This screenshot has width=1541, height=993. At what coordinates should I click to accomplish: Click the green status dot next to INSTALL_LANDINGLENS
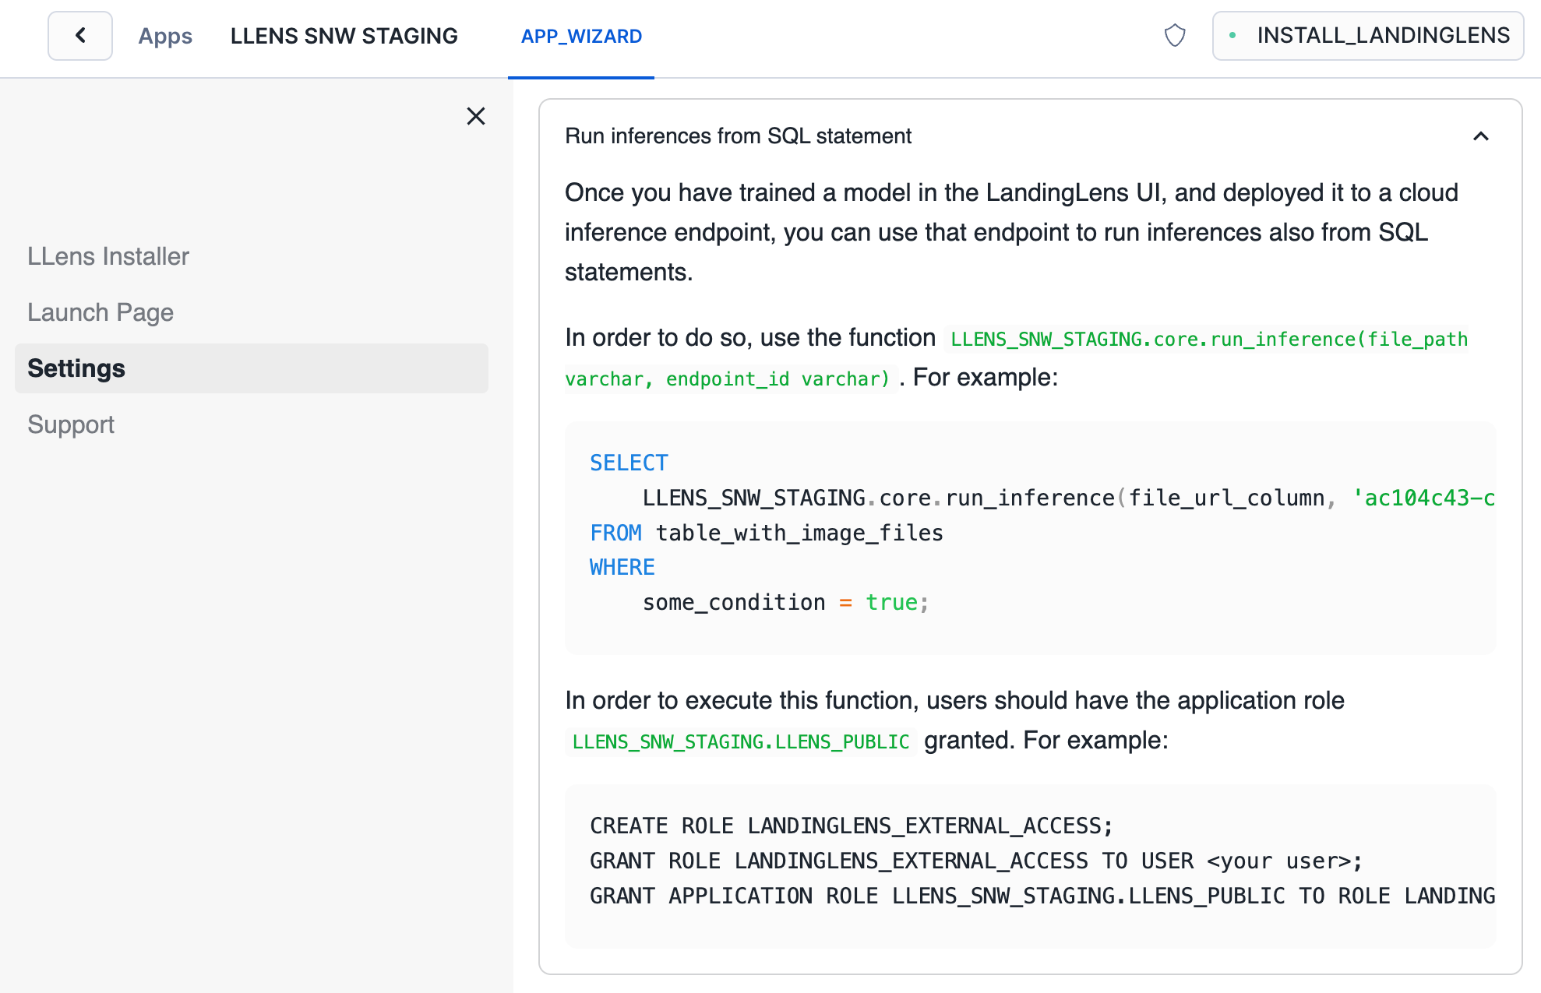click(1233, 36)
